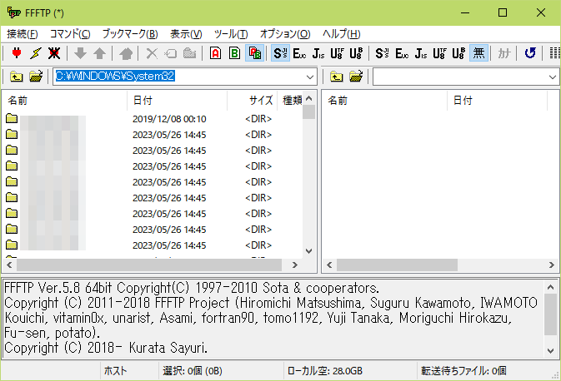Click status bar text 選択: 0個 (0B)
Viewport: 561px width, 381px height.
click(x=192, y=371)
